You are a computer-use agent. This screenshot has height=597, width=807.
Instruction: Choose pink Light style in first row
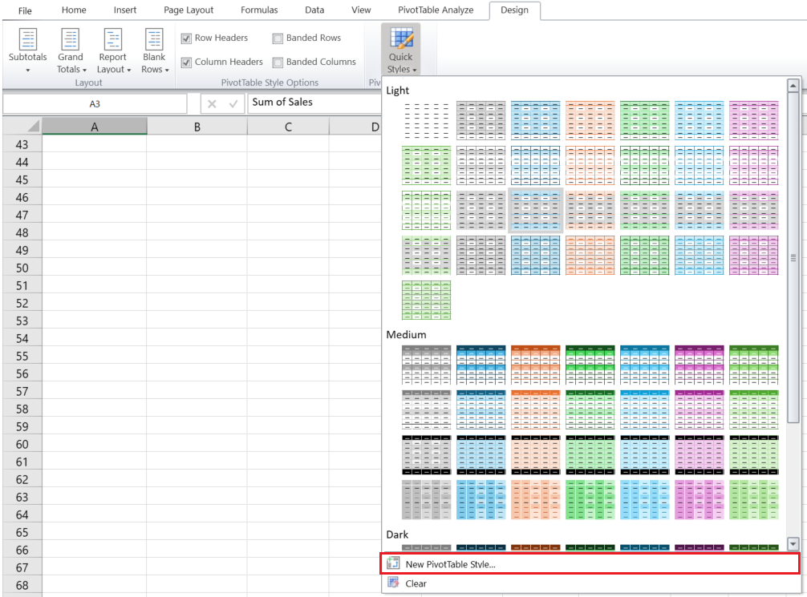tap(753, 120)
